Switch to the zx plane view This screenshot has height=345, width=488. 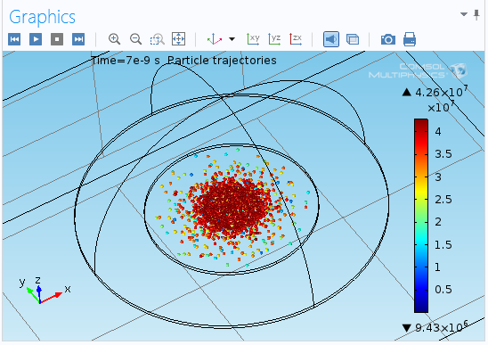(296, 39)
